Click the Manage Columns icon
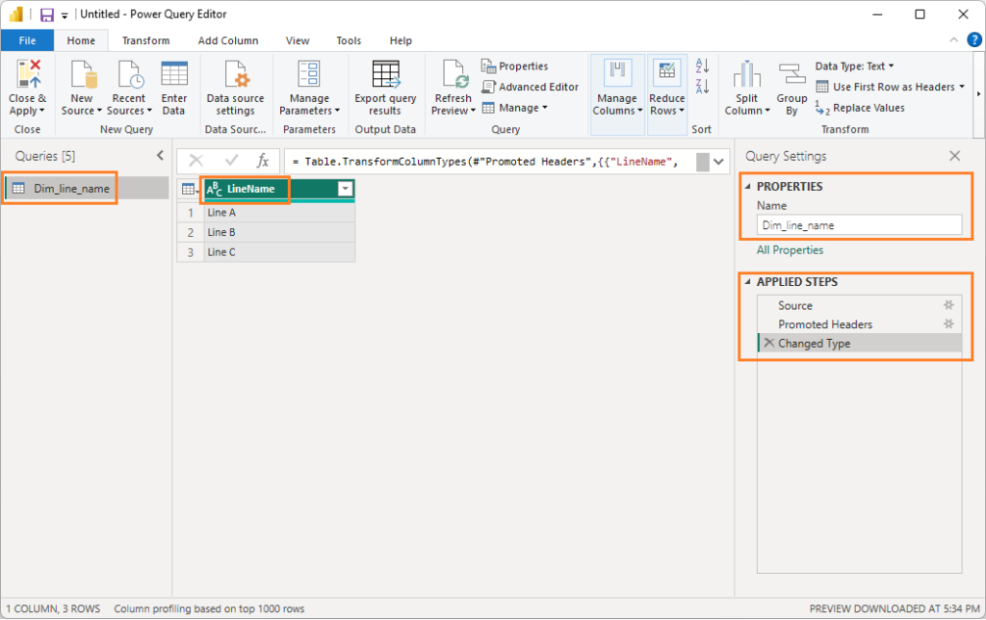Viewport: 986px width, 620px height. point(617,73)
